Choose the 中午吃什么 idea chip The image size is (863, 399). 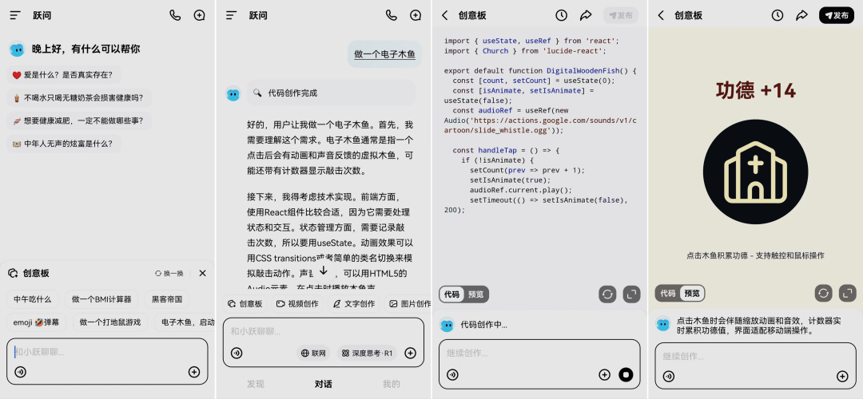click(x=33, y=299)
